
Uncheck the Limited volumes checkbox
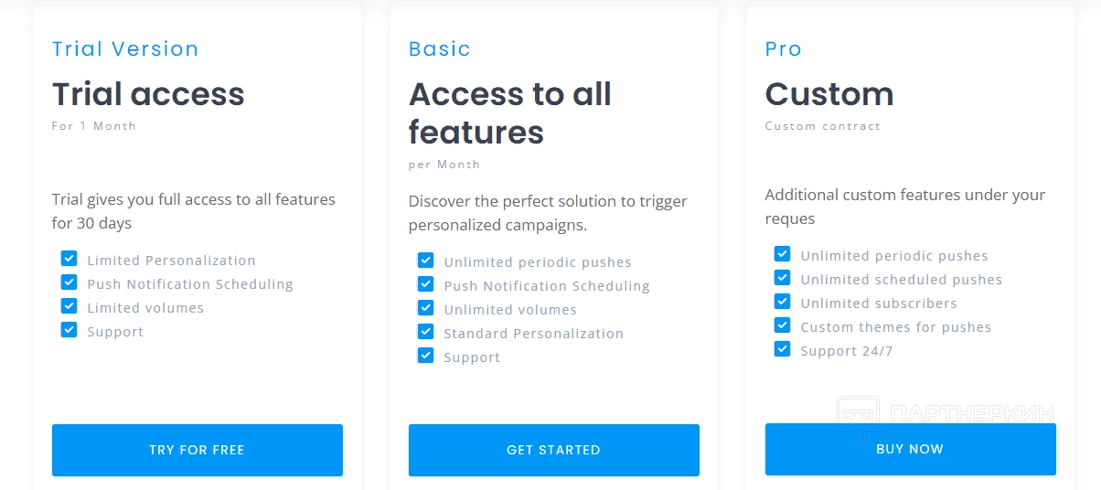[69, 306]
